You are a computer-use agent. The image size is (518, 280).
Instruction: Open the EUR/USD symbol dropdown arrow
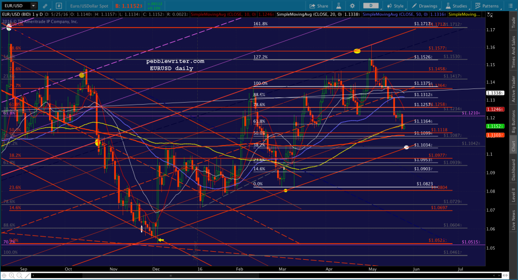33,6
